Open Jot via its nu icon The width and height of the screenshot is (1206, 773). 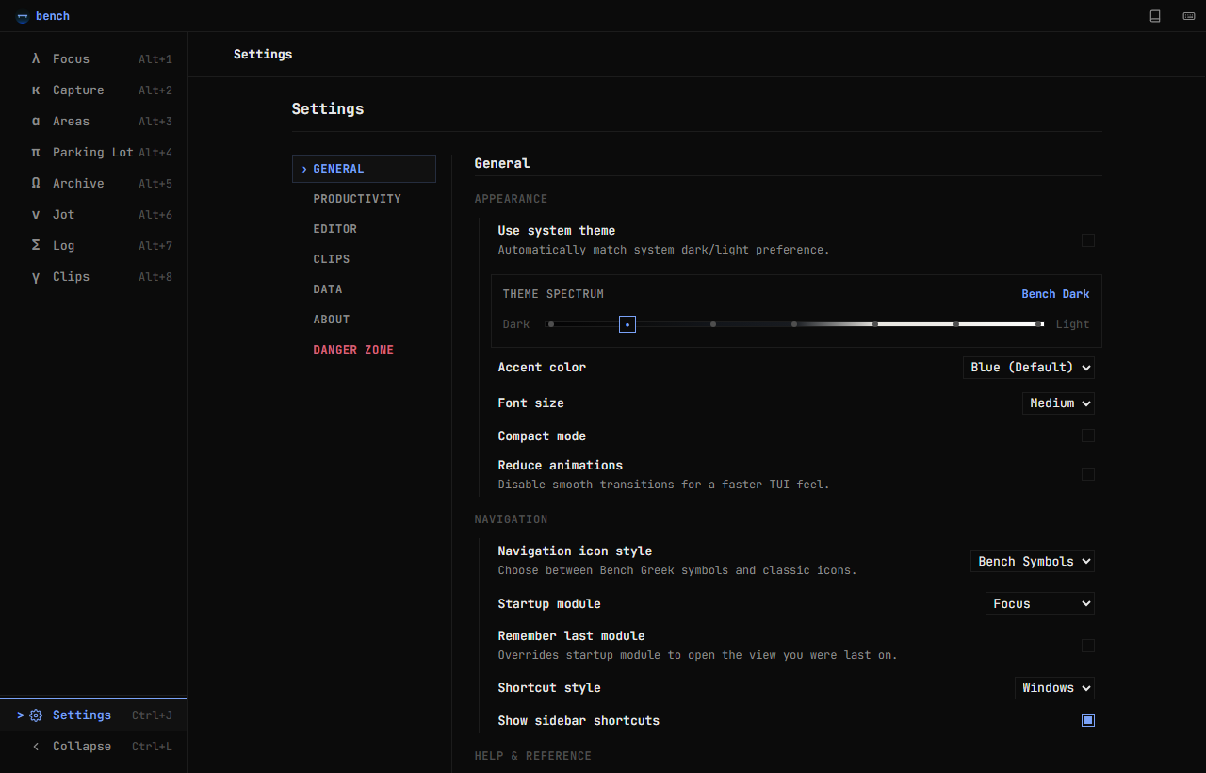click(x=36, y=214)
